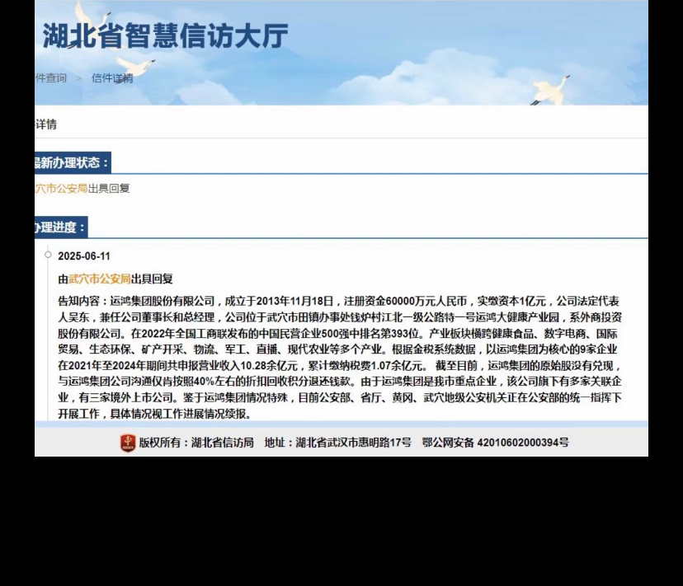Click the timeline circle marker beside 2025-06-11

click(x=48, y=255)
